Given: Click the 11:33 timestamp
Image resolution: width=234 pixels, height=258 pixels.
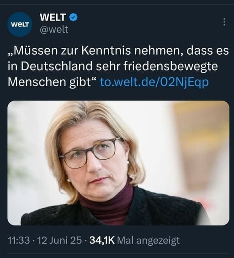Looking at the screenshot, I should point(19,240).
